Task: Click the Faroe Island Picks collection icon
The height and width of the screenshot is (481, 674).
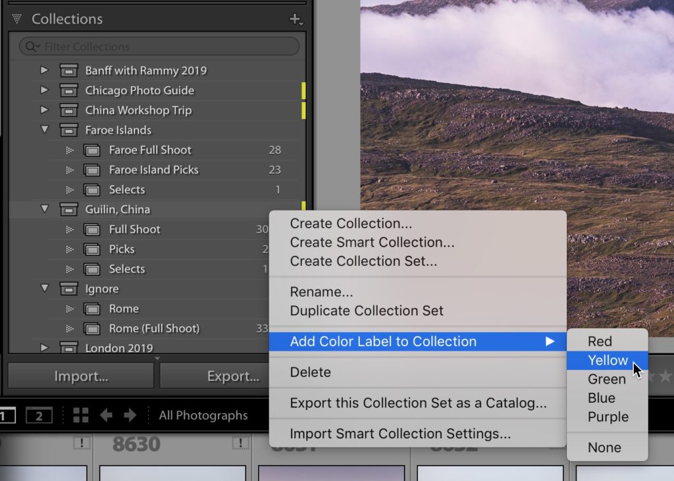Action: pyautogui.click(x=91, y=170)
